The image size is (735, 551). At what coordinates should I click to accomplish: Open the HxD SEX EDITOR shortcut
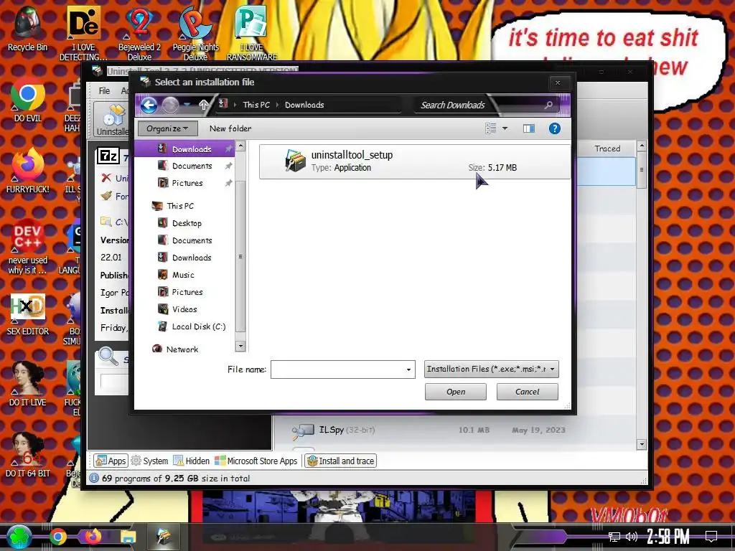tap(27, 314)
